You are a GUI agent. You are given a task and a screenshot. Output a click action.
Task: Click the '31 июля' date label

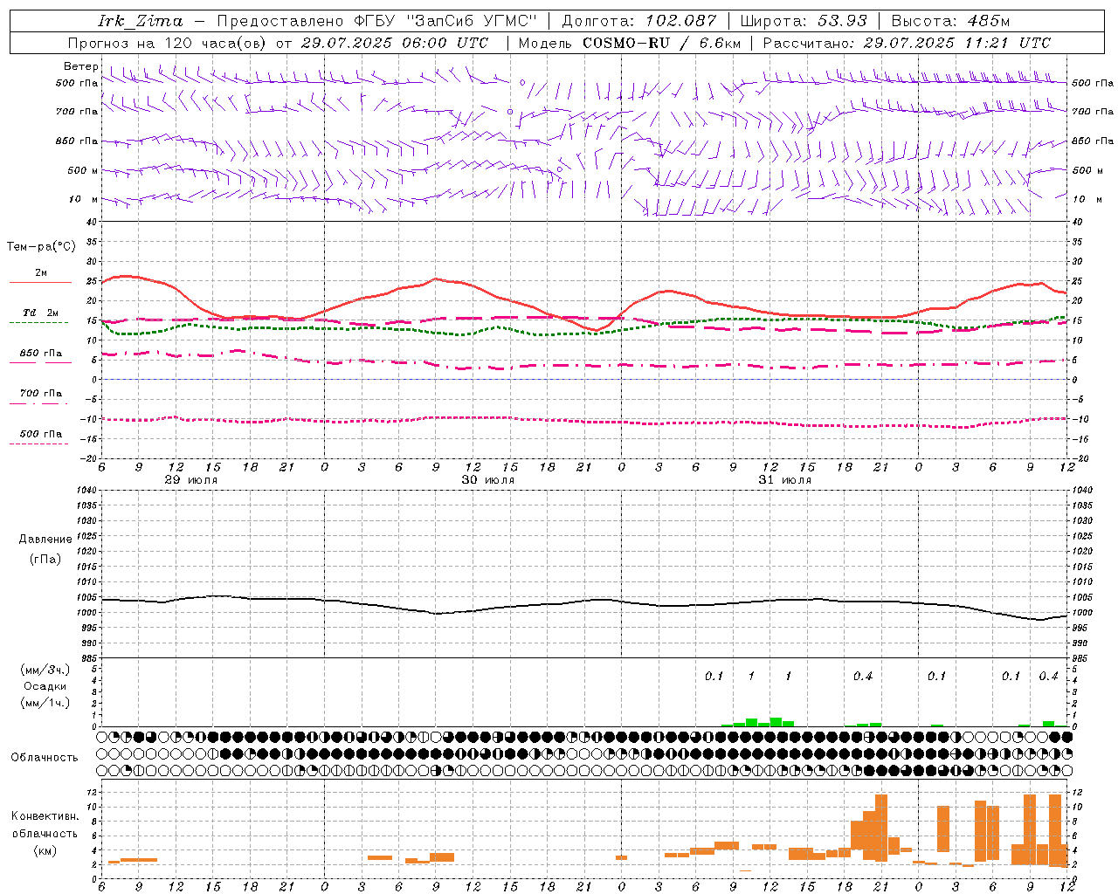785,480
